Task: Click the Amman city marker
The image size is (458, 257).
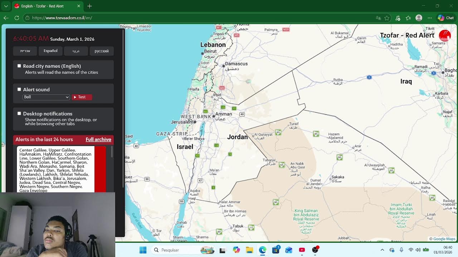Action: pos(214,116)
